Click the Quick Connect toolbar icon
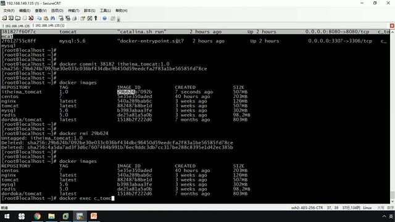The width and height of the screenshot is (395, 222). (11, 18)
